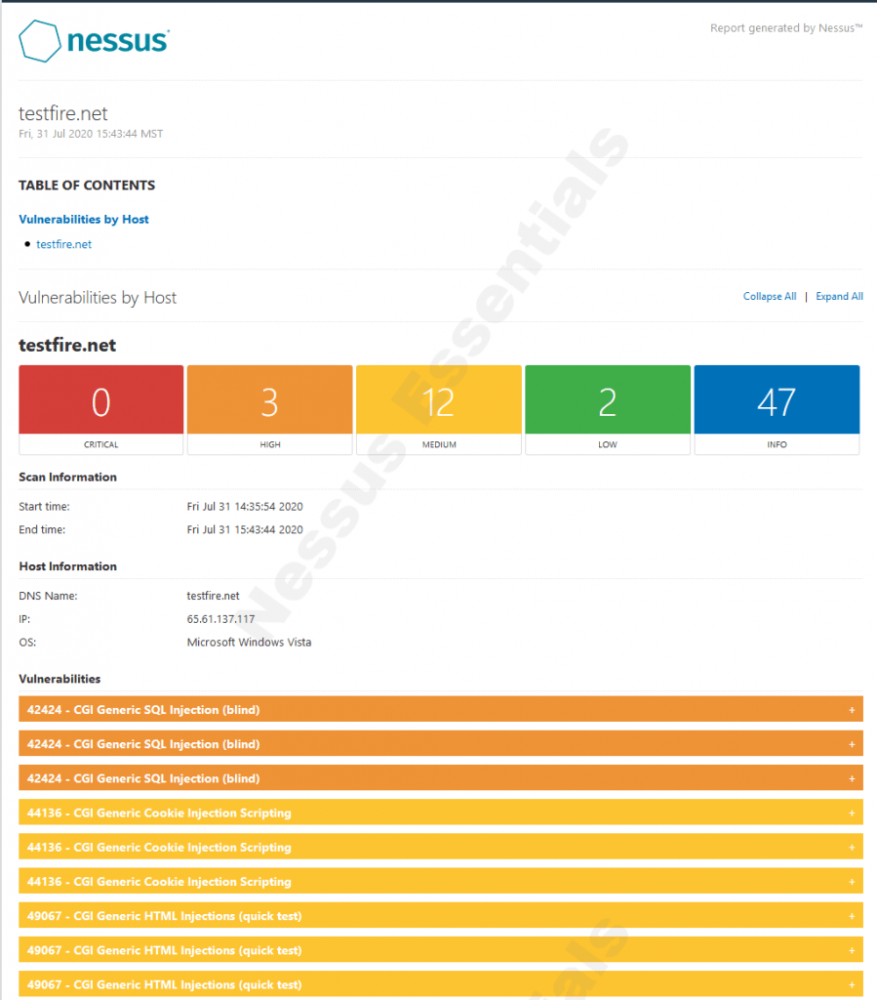Screen dimensions: 877x1000
Task: Click the testfire.net host heading
Action: [66, 345]
